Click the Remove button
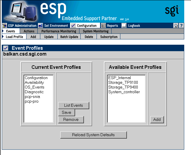Viewport: 191px width, 155px height. [x=71, y=120]
